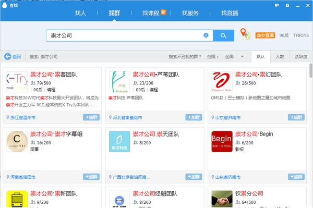Screen dimensions: 313x208
Task: Click the 美女直播 hot tag
Action: (x=265, y=35)
